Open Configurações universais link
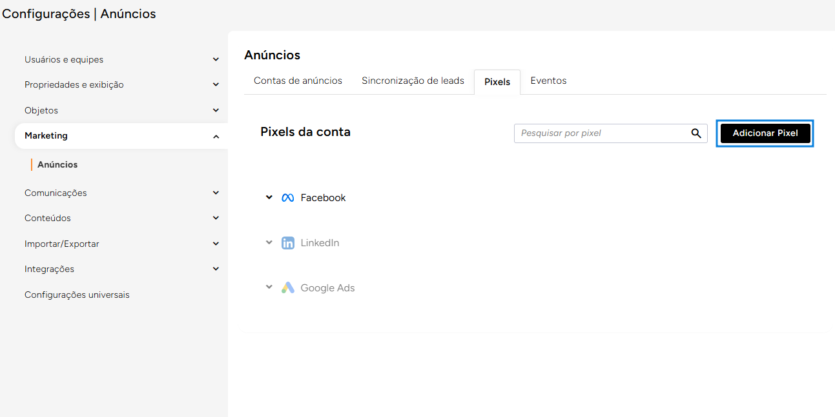 coord(77,295)
